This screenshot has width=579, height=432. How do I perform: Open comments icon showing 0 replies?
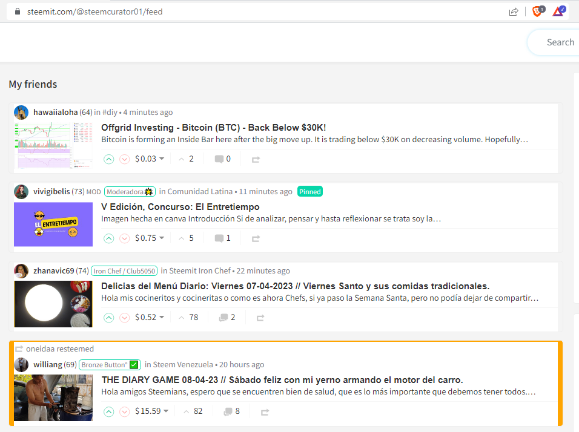tap(223, 159)
